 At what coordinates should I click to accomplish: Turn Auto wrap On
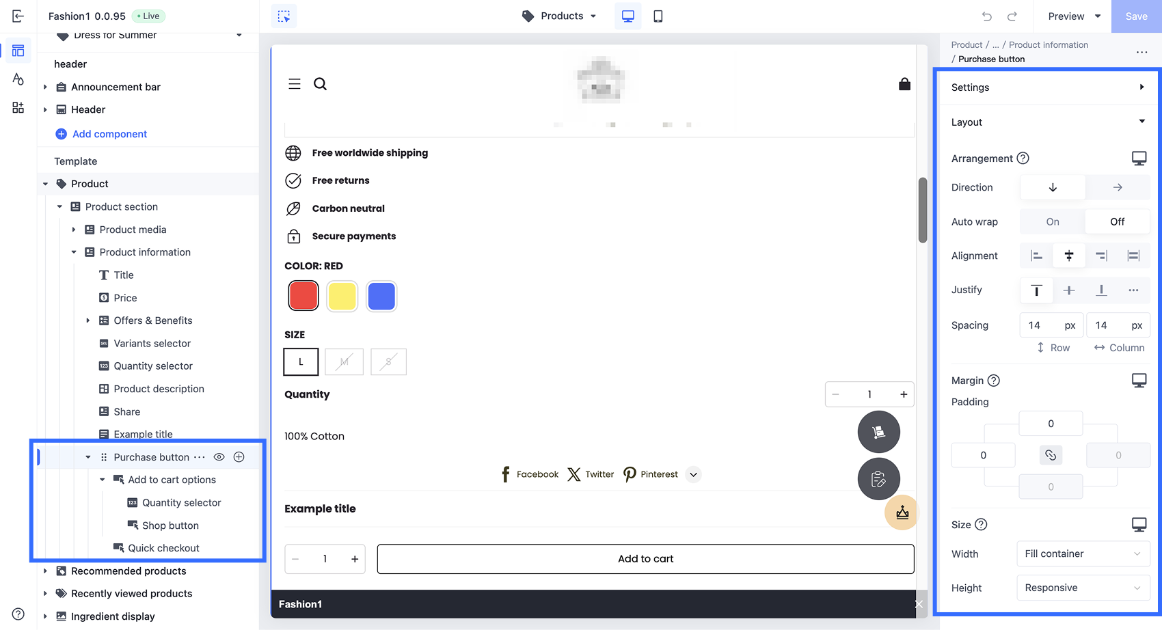click(1053, 221)
